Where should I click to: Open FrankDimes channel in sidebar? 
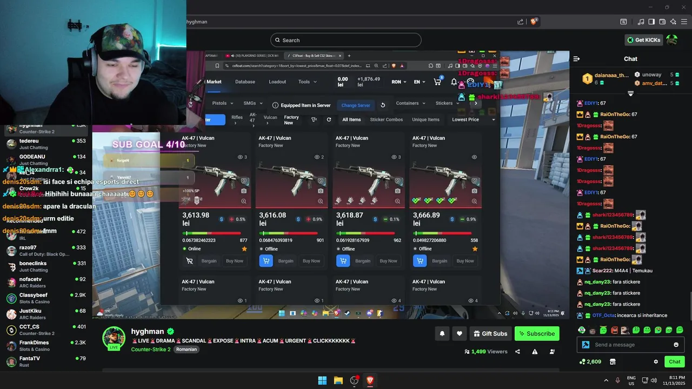(x=46, y=346)
